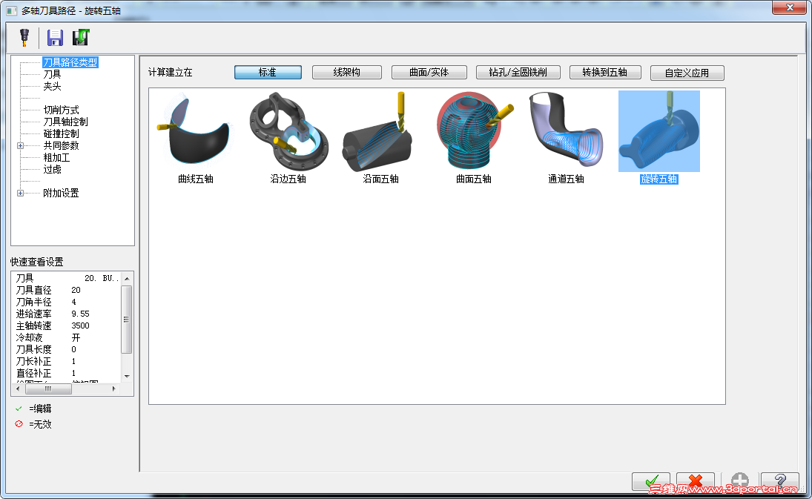This screenshot has width=812, height=499.
Task: Click the 刀角半径 row in quick view
Action: coord(66,303)
